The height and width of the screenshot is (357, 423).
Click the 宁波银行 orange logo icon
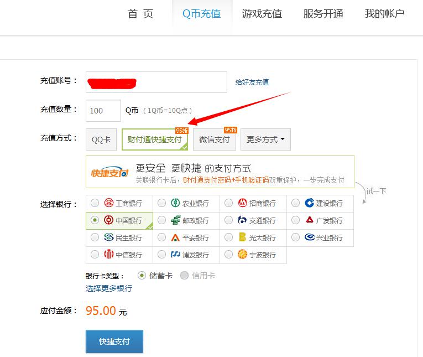[242, 254]
